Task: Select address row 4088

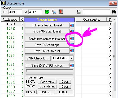Action: coord(11,73)
